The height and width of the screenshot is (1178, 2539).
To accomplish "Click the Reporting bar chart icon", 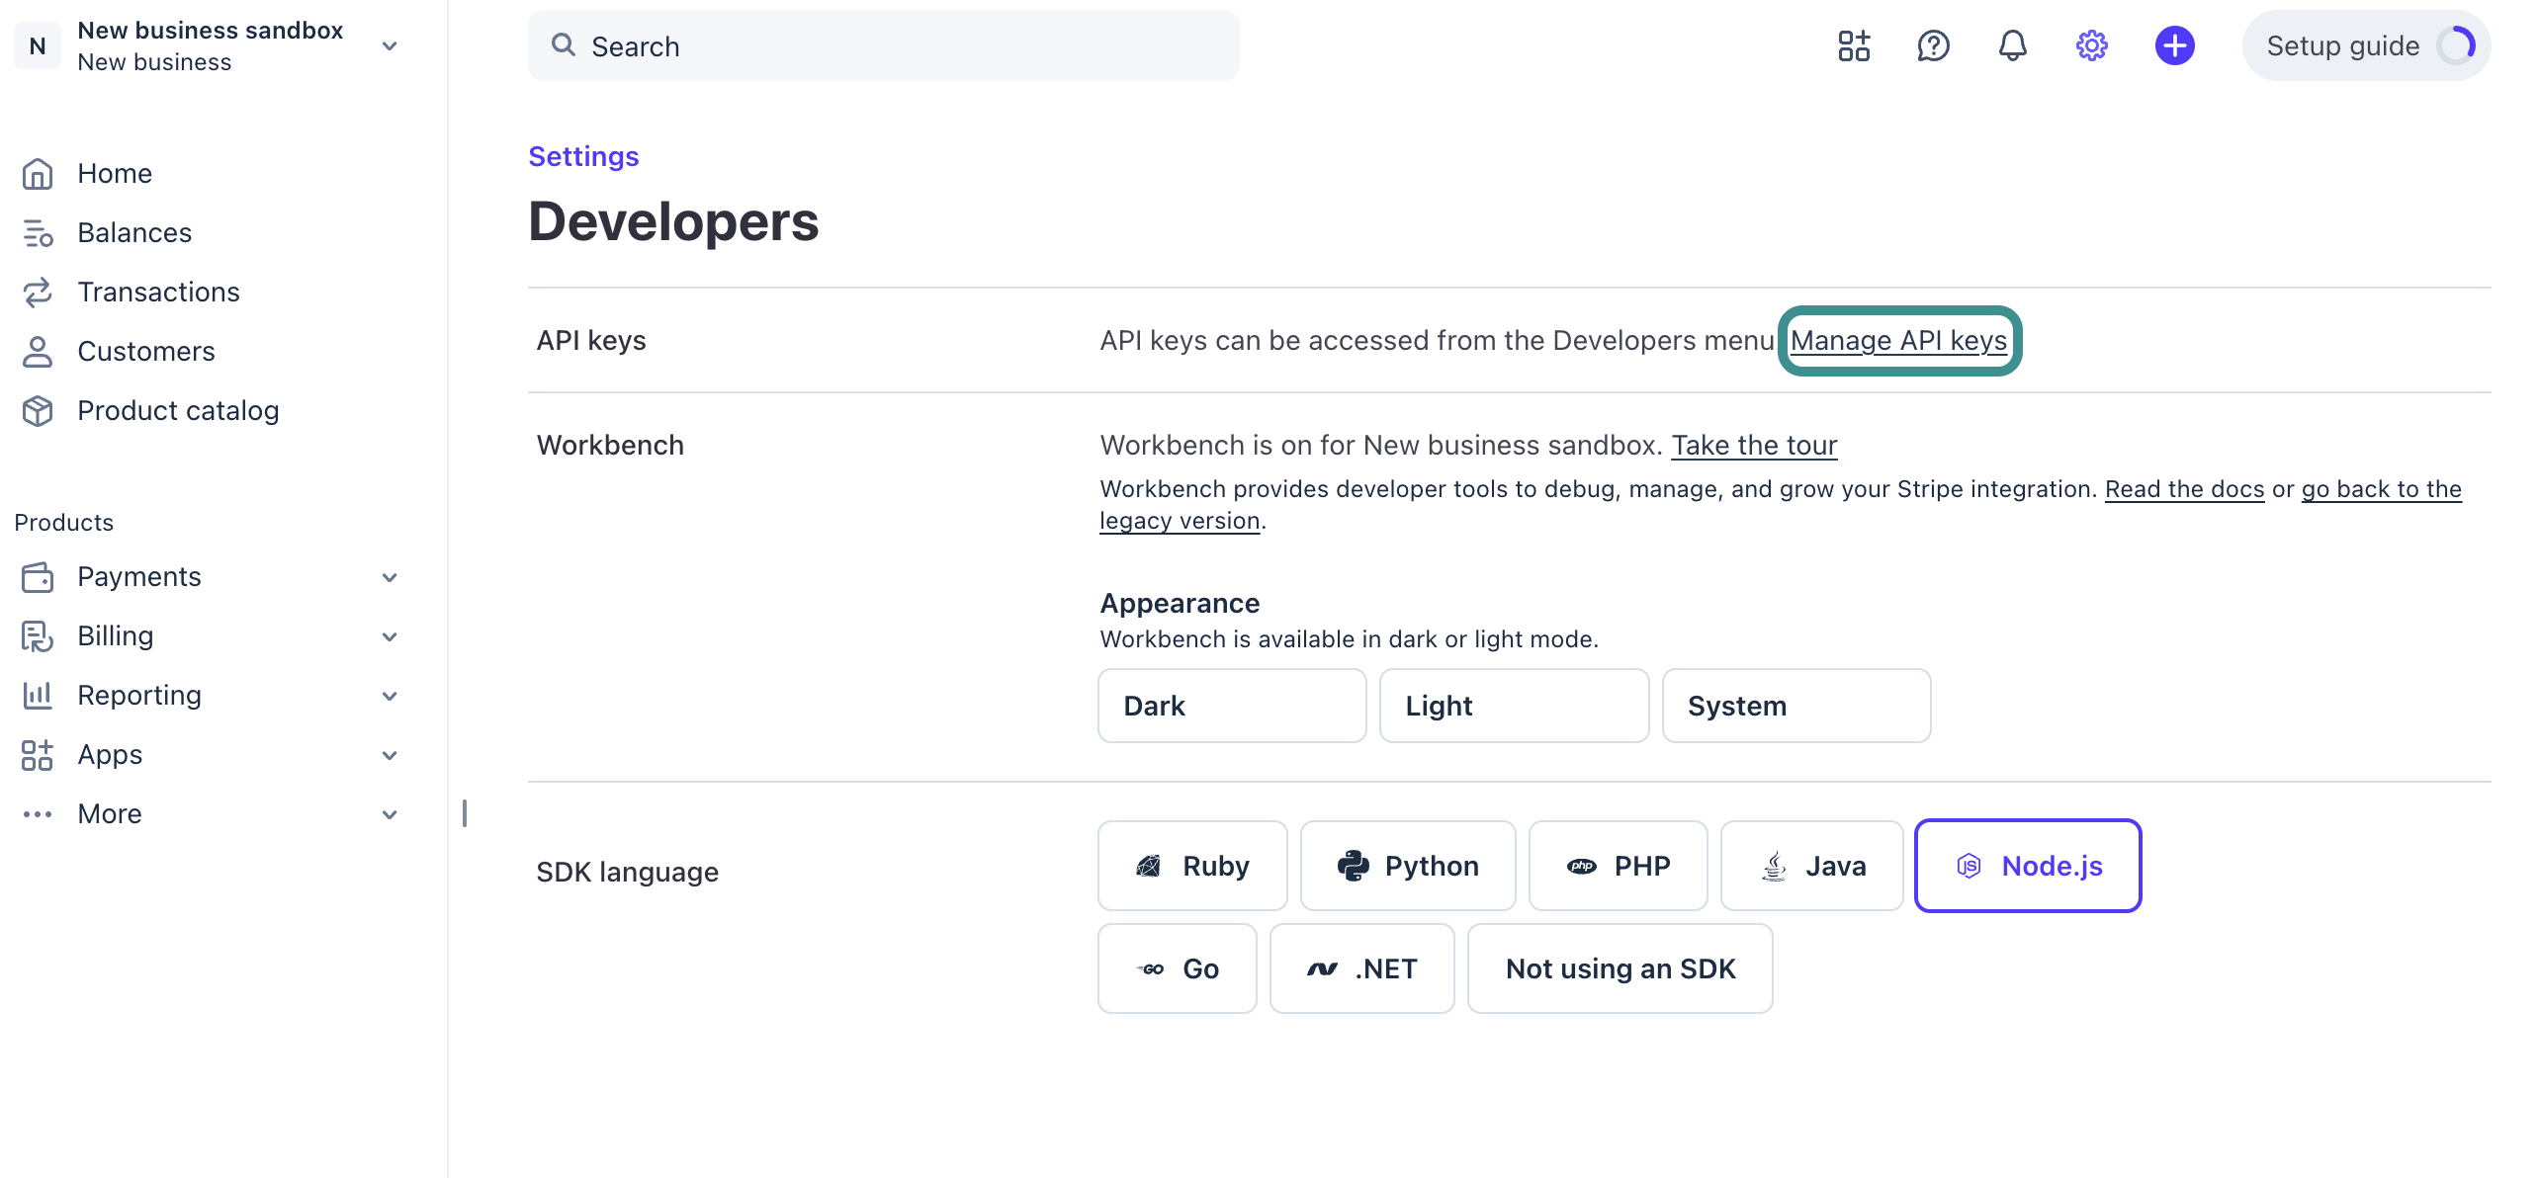I will pyautogui.click(x=38, y=696).
